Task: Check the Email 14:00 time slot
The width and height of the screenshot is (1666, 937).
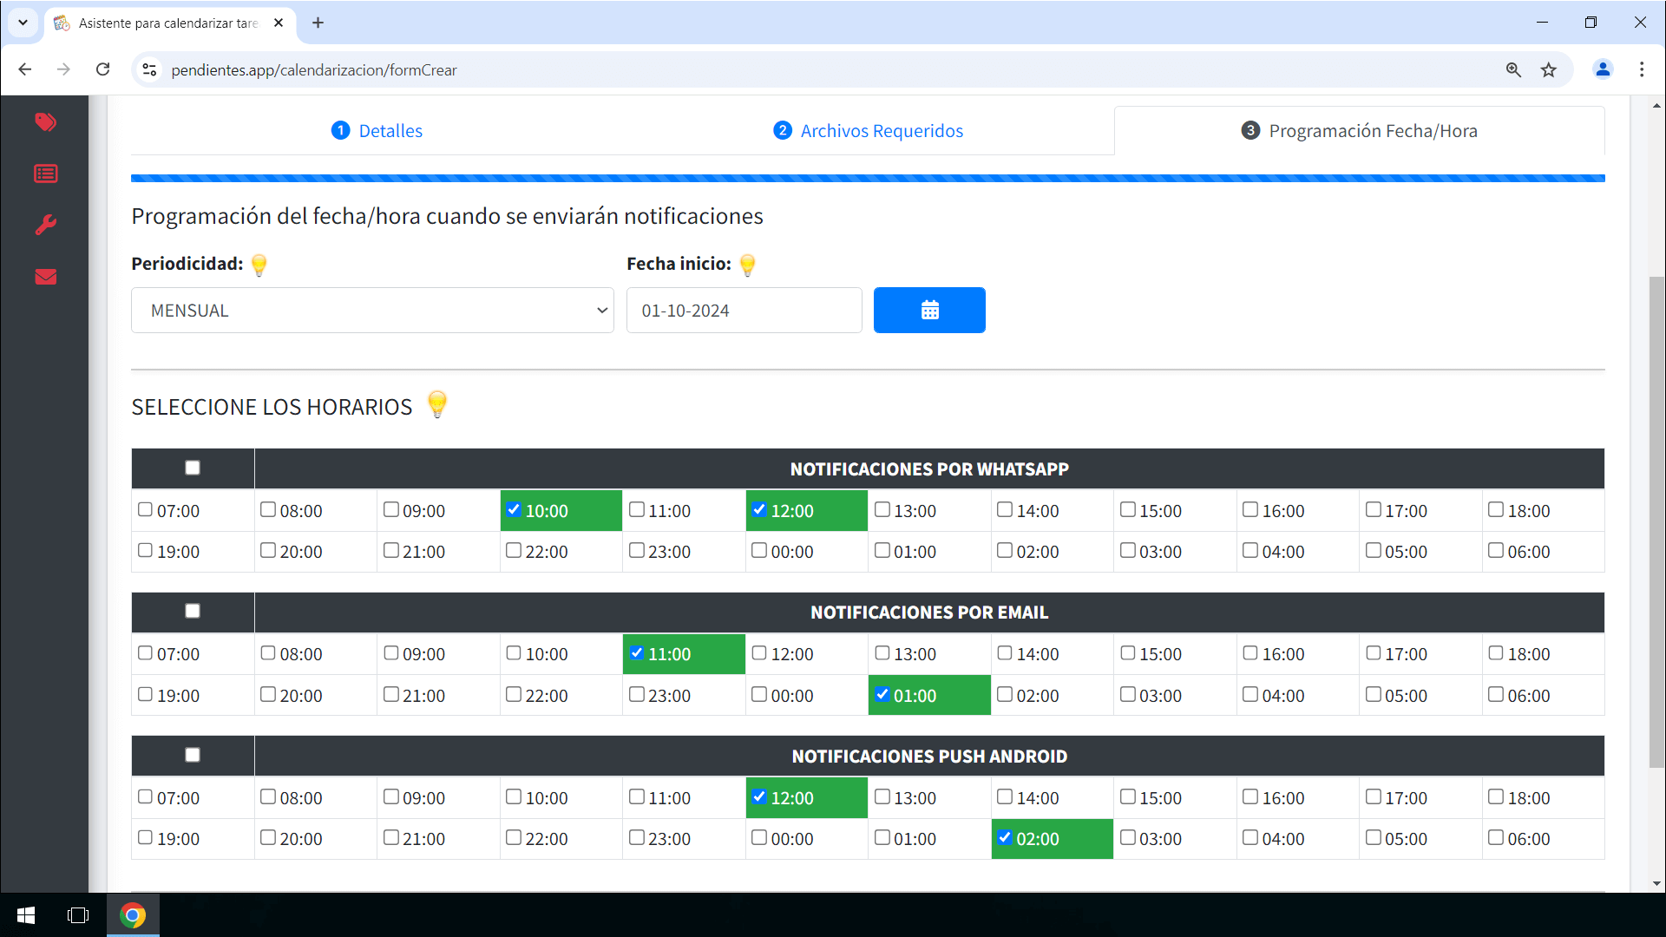Action: (x=1005, y=653)
